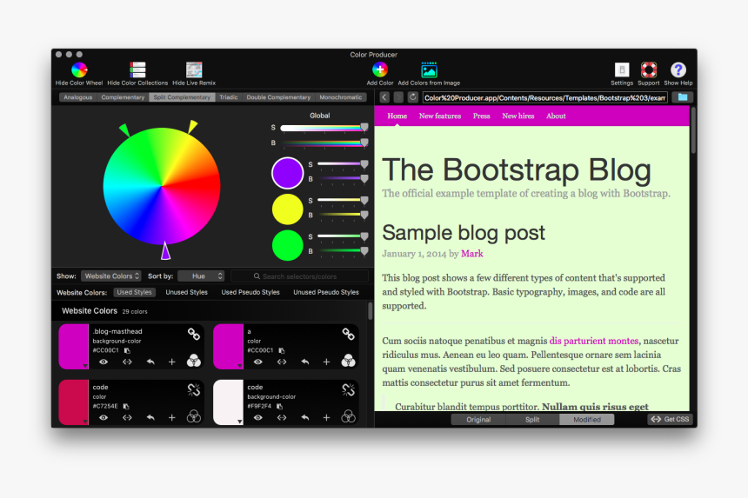
Task: Open the Support lifebuoy icon
Action: (x=648, y=70)
